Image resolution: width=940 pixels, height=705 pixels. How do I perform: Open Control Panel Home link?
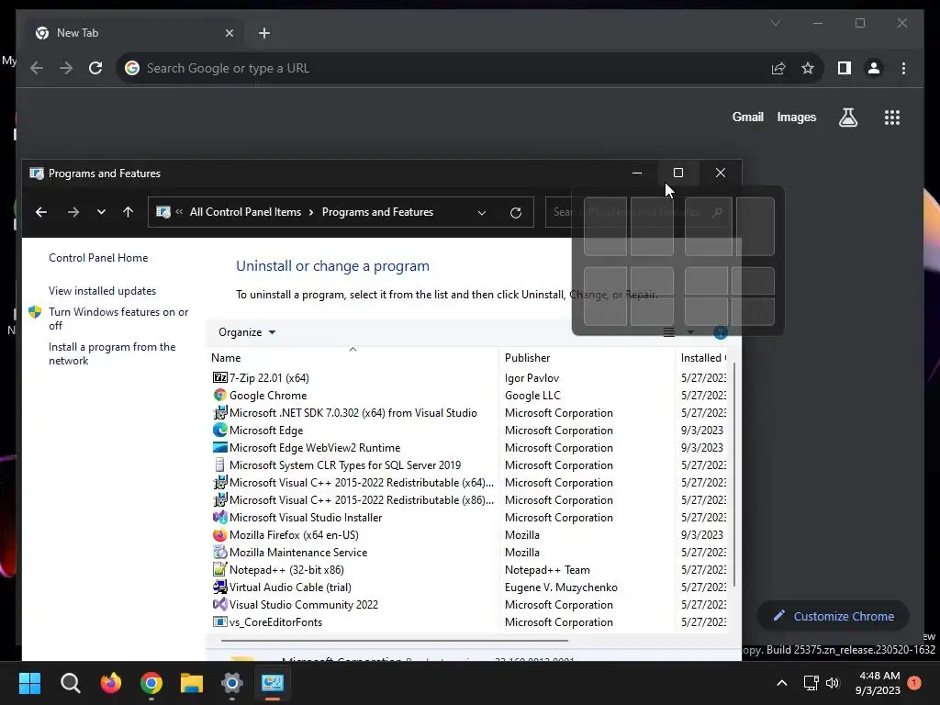coord(98,258)
